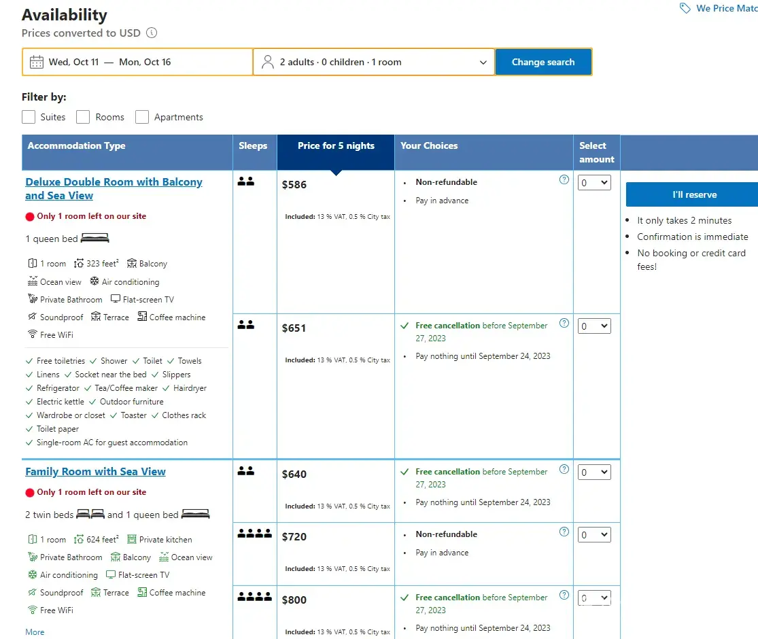758x639 pixels.
Task: Tick the Apartments filter checkbox
Action: pyautogui.click(x=142, y=117)
